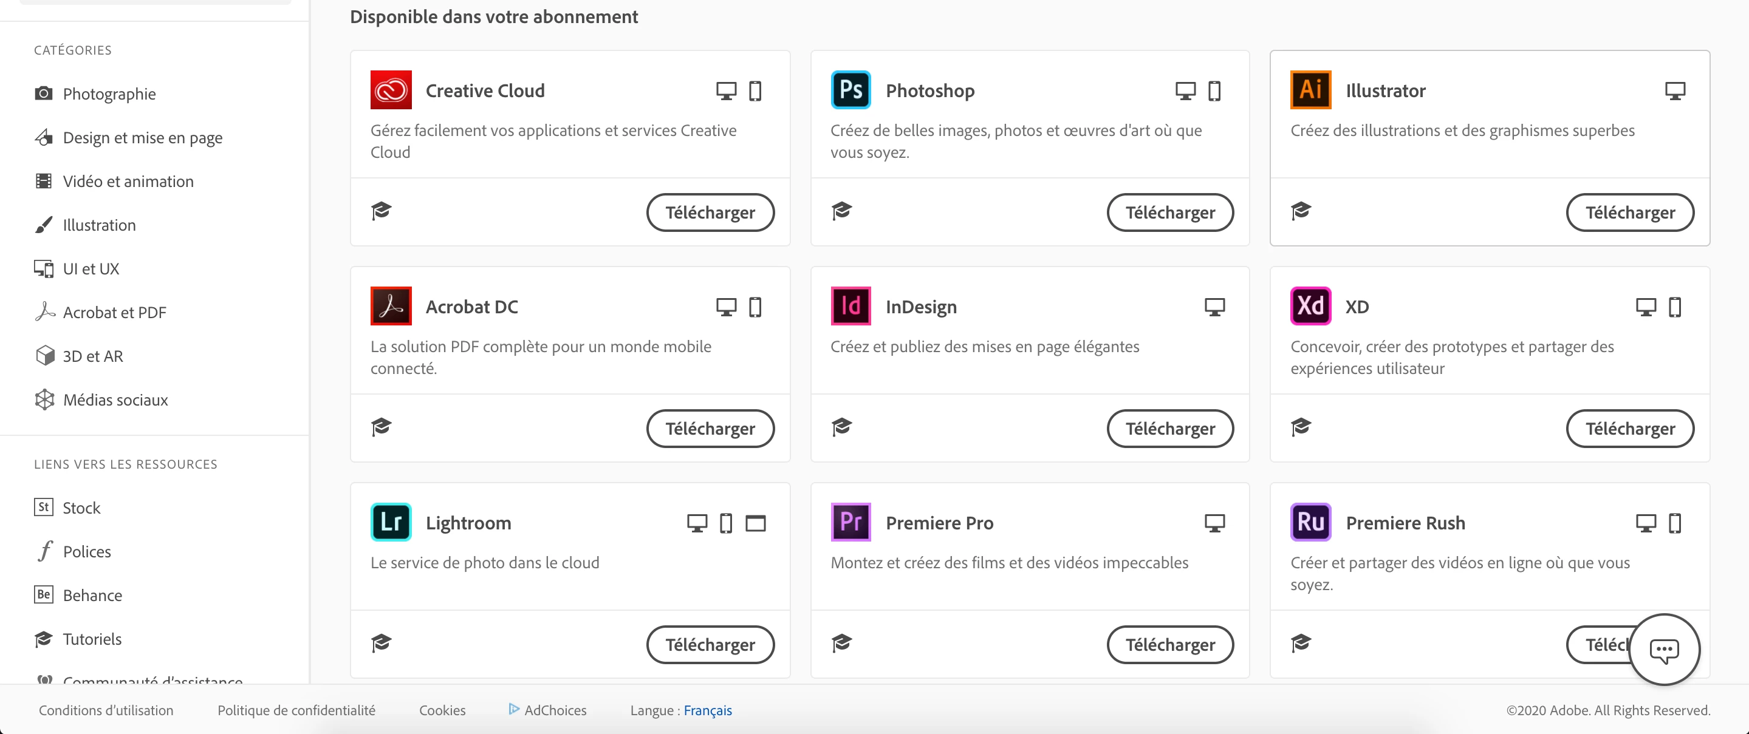The width and height of the screenshot is (1749, 734).
Task: Open tutorials icon in Photoshop card
Action: (x=841, y=211)
